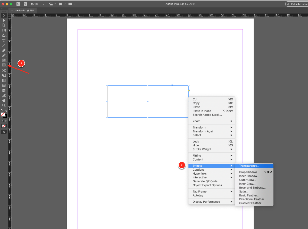
Task: Select the Line tool
Action: pos(4,45)
